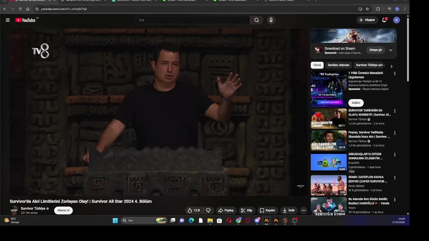Go back in the browser
This screenshot has width=429, height=241.
coord(5,9)
